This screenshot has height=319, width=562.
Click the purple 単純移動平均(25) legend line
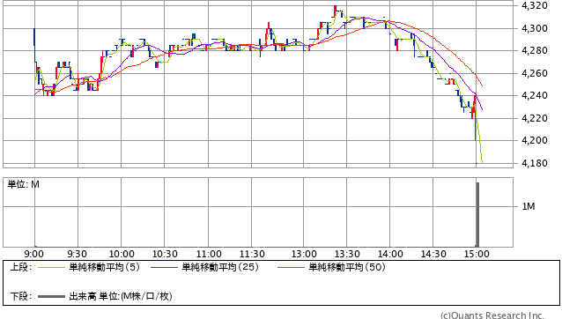[x=164, y=267]
